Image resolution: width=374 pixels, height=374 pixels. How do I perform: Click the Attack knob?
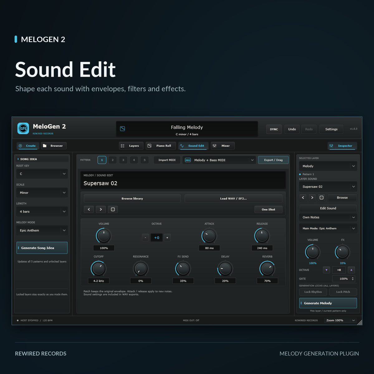[x=209, y=236]
